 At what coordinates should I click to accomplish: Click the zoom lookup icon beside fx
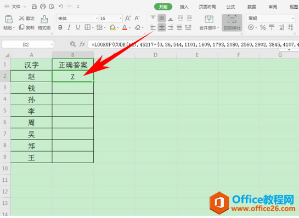point(72,44)
